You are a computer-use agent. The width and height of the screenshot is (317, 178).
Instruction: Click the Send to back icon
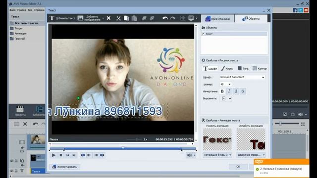pos(152,18)
